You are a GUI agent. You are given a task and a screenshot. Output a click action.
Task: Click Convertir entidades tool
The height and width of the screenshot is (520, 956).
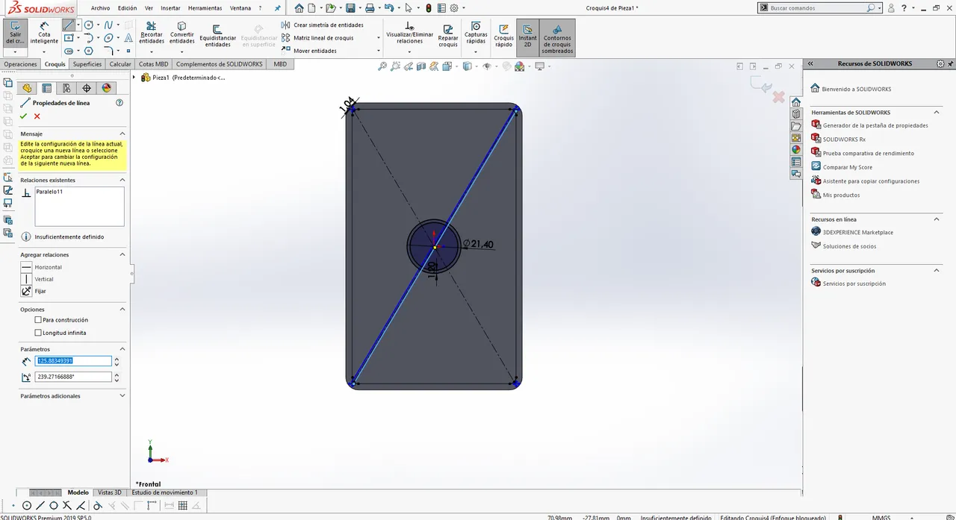click(x=181, y=34)
